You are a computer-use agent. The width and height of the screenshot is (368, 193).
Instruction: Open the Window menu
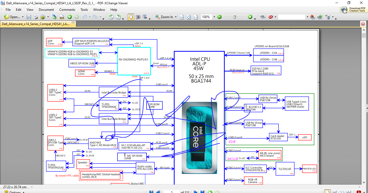[99, 9]
